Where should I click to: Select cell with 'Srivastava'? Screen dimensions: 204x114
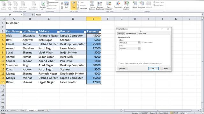coord(30,35)
